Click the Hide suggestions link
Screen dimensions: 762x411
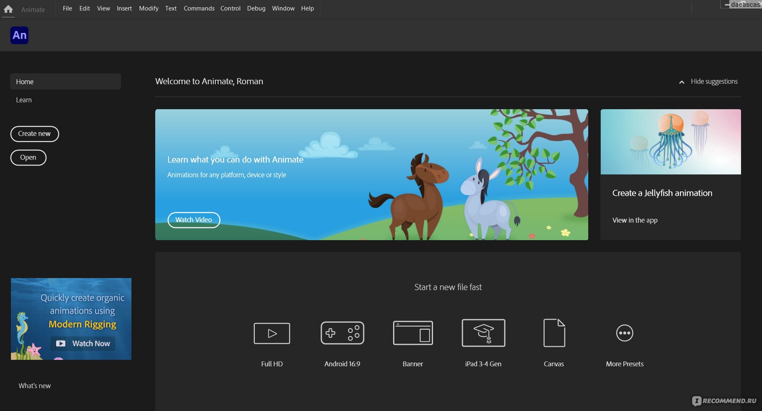pyautogui.click(x=714, y=81)
